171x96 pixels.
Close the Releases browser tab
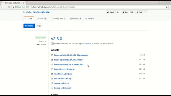[x=24, y=3]
